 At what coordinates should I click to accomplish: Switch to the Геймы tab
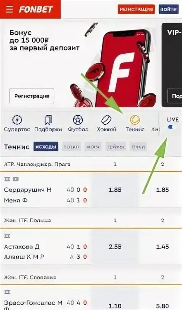pyautogui.click(x=116, y=147)
